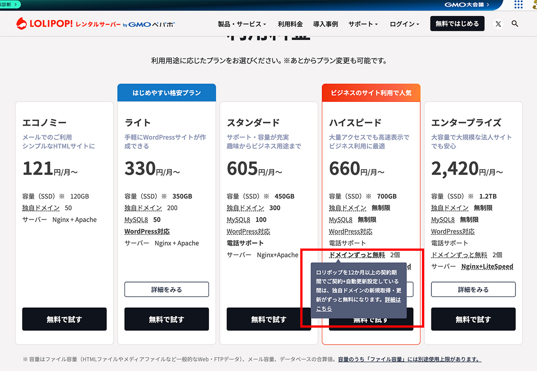Click the X (Twitter) icon

(498, 24)
